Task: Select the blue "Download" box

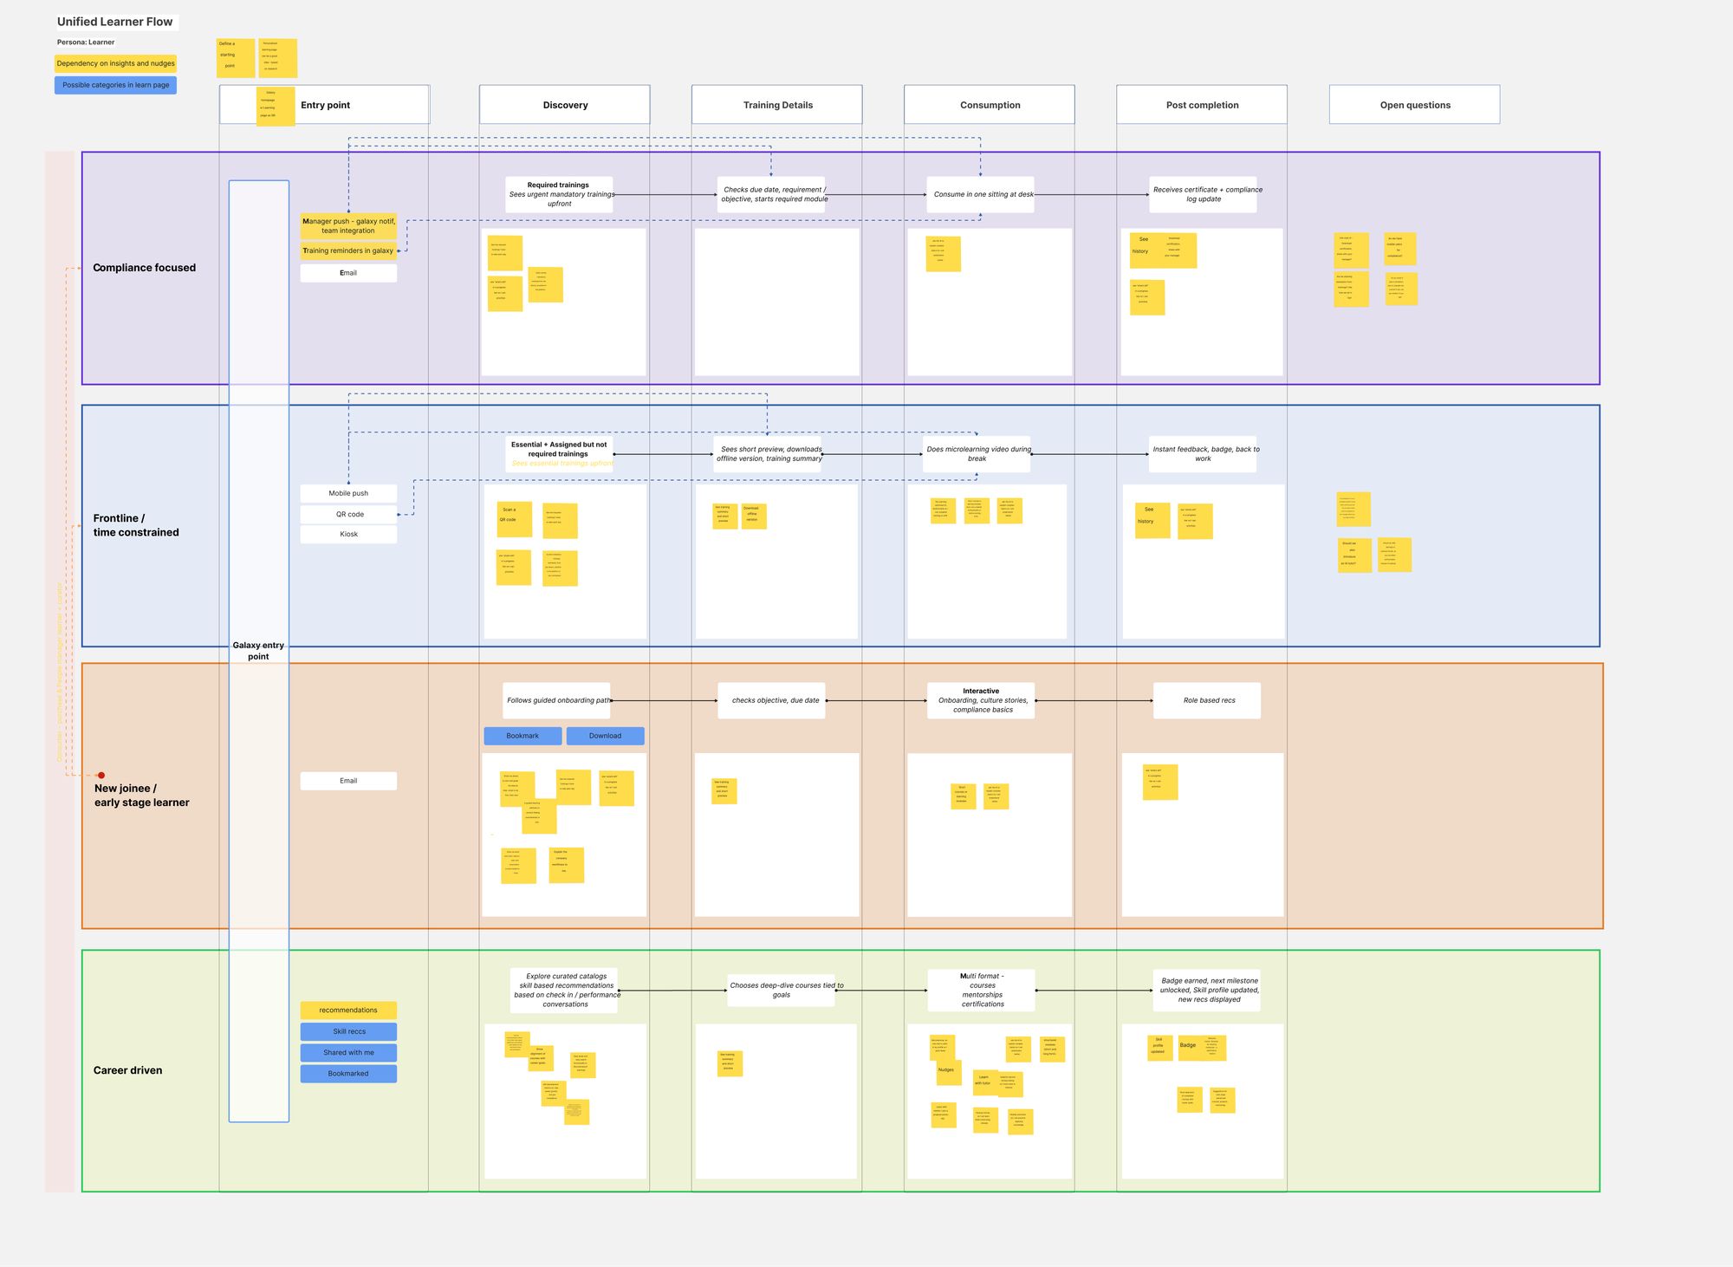Action: tap(605, 736)
